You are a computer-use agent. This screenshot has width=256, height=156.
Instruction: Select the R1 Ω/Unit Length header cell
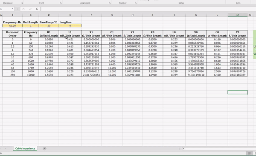pyautogui.click(x=49, y=34)
